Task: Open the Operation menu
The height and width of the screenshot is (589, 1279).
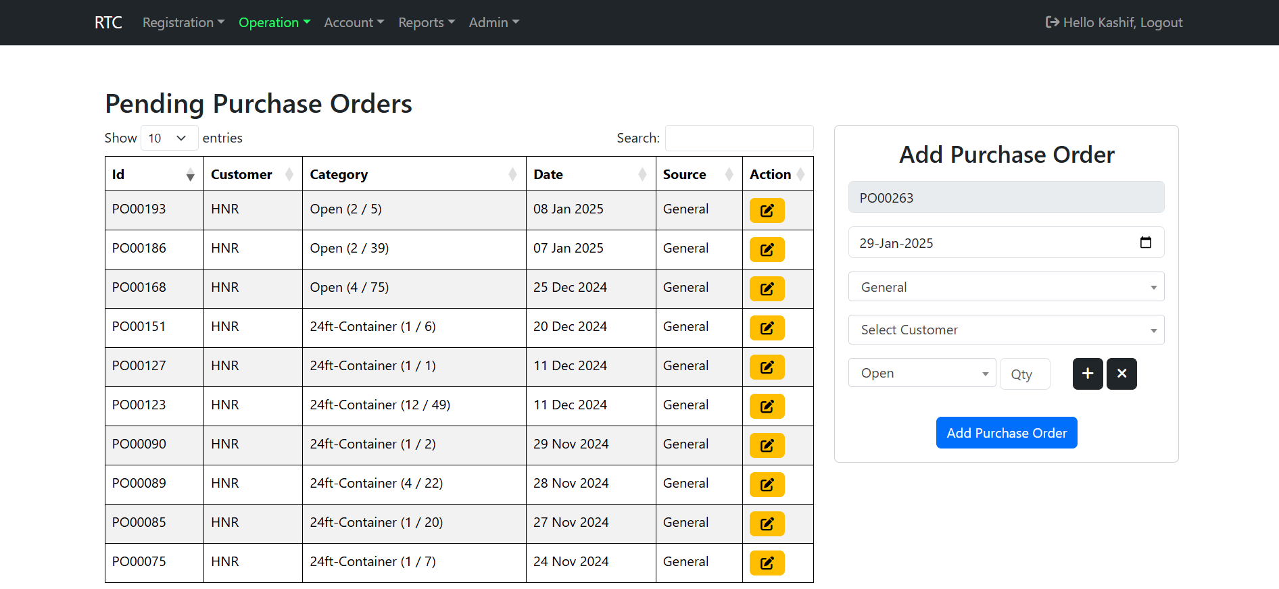Action: coord(274,22)
